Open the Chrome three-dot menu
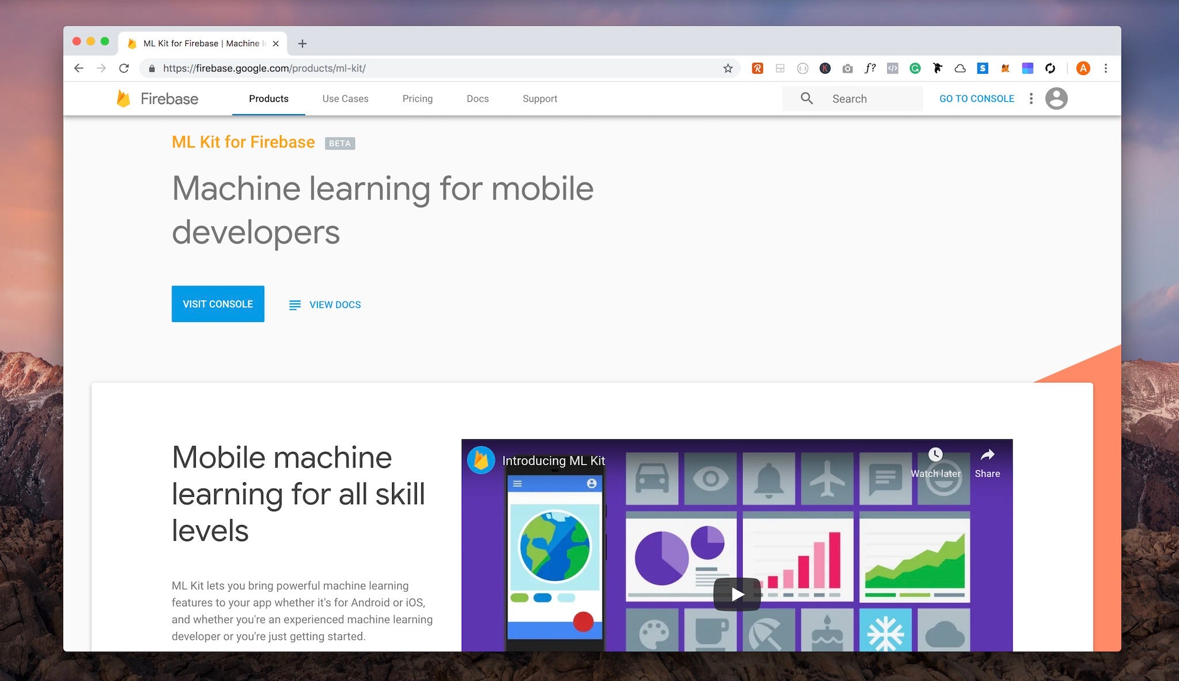Image resolution: width=1179 pixels, height=681 pixels. [x=1105, y=69]
